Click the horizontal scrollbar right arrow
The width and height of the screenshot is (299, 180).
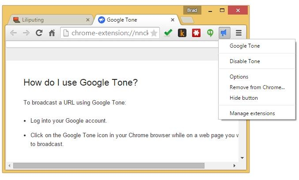pos(235,166)
